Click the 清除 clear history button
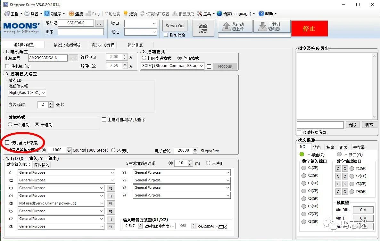 (x=352, y=125)
